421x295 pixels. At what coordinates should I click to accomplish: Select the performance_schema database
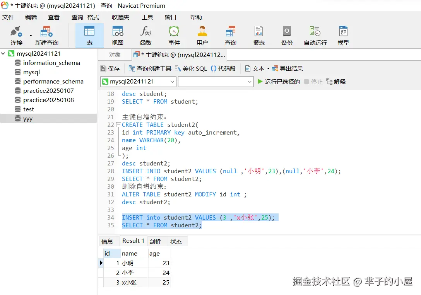[53, 81]
